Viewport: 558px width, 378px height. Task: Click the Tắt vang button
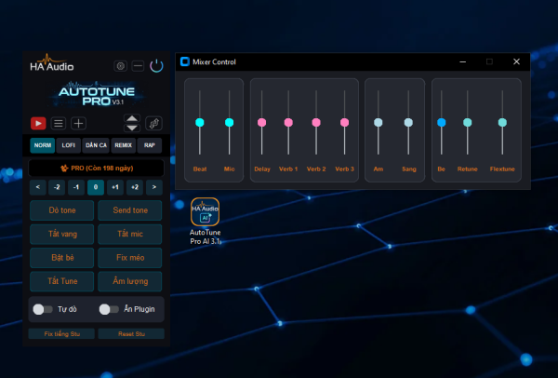[62, 234]
